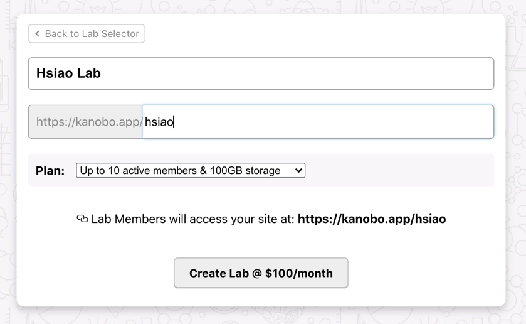The image size is (526, 324).
Task: Click the Plan: label
Action: coord(50,171)
